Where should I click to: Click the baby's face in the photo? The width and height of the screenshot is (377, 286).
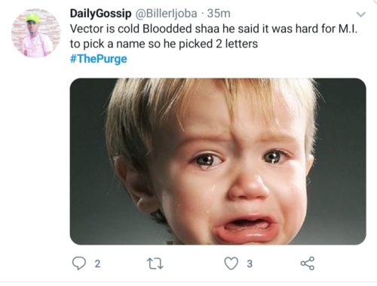[234, 174]
